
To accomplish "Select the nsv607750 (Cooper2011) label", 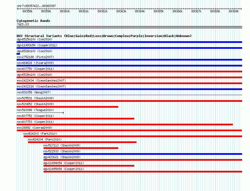I will click(35, 69).
